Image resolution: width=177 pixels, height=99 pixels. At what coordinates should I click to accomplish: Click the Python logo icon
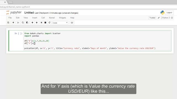coord(162,13)
